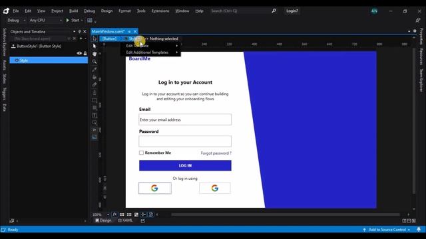Open the Format menu
The image size is (426, 239).
(x=124, y=11)
